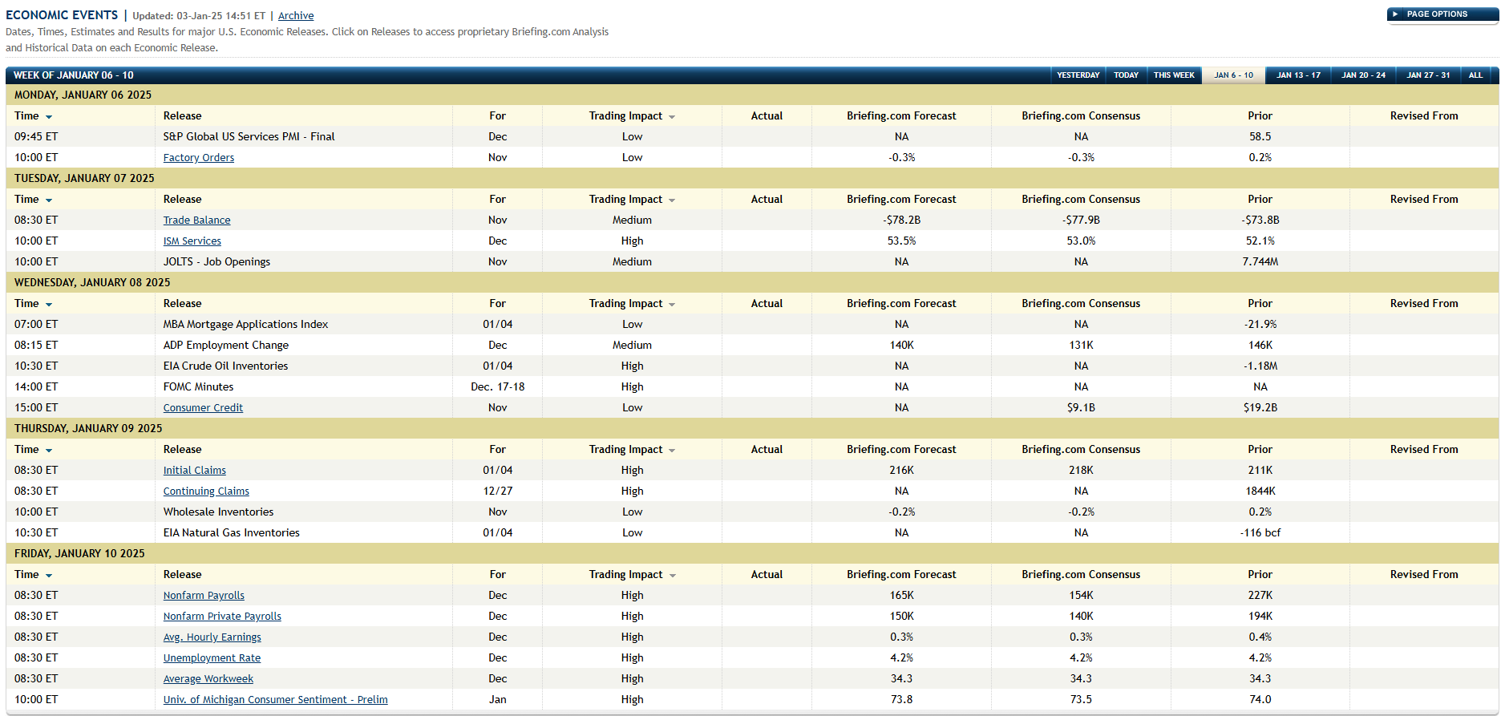This screenshot has height=716, width=1501.
Task: Open the Nonfarm Private Payrolls link
Action: [222, 617]
